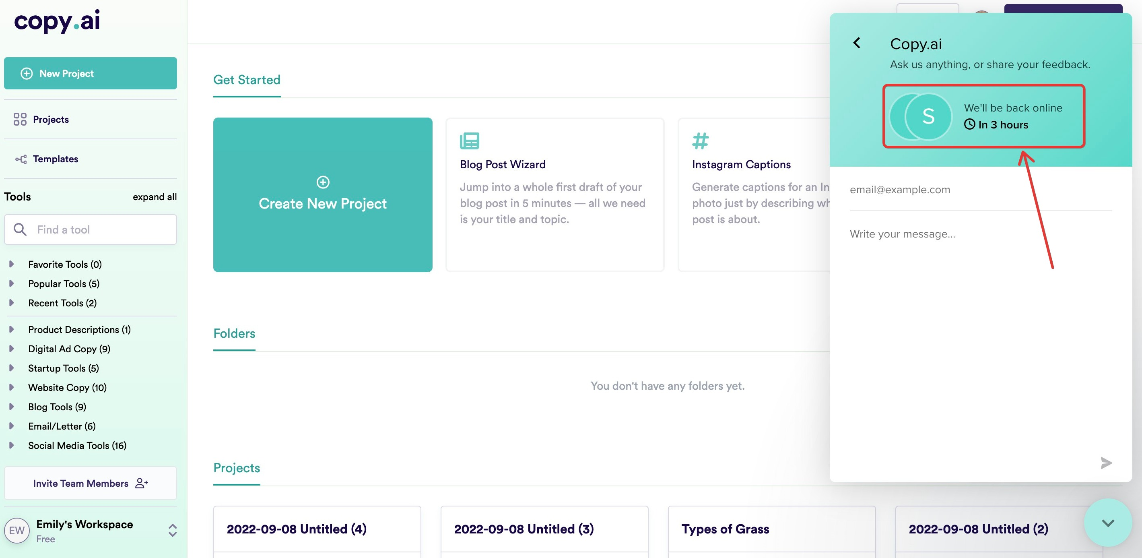Open the Templates sidebar item
The width and height of the screenshot is (1142, 558).
click(55, 159)
